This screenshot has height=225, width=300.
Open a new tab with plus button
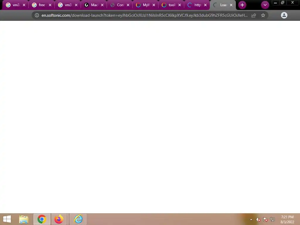(242, 5)
